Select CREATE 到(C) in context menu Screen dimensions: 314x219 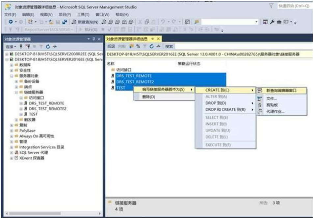pos(225,90)
